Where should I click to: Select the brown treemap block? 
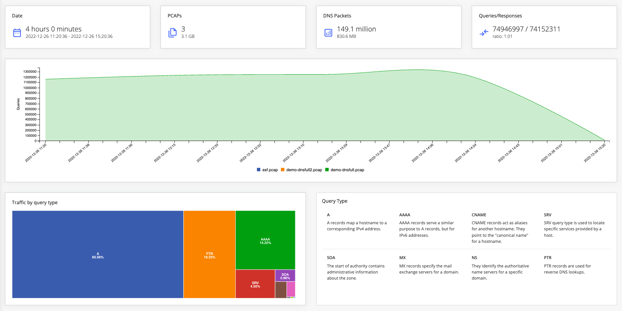281,290
